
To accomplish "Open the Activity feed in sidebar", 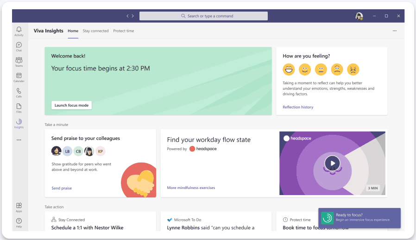I will click(x=19, y=31).
